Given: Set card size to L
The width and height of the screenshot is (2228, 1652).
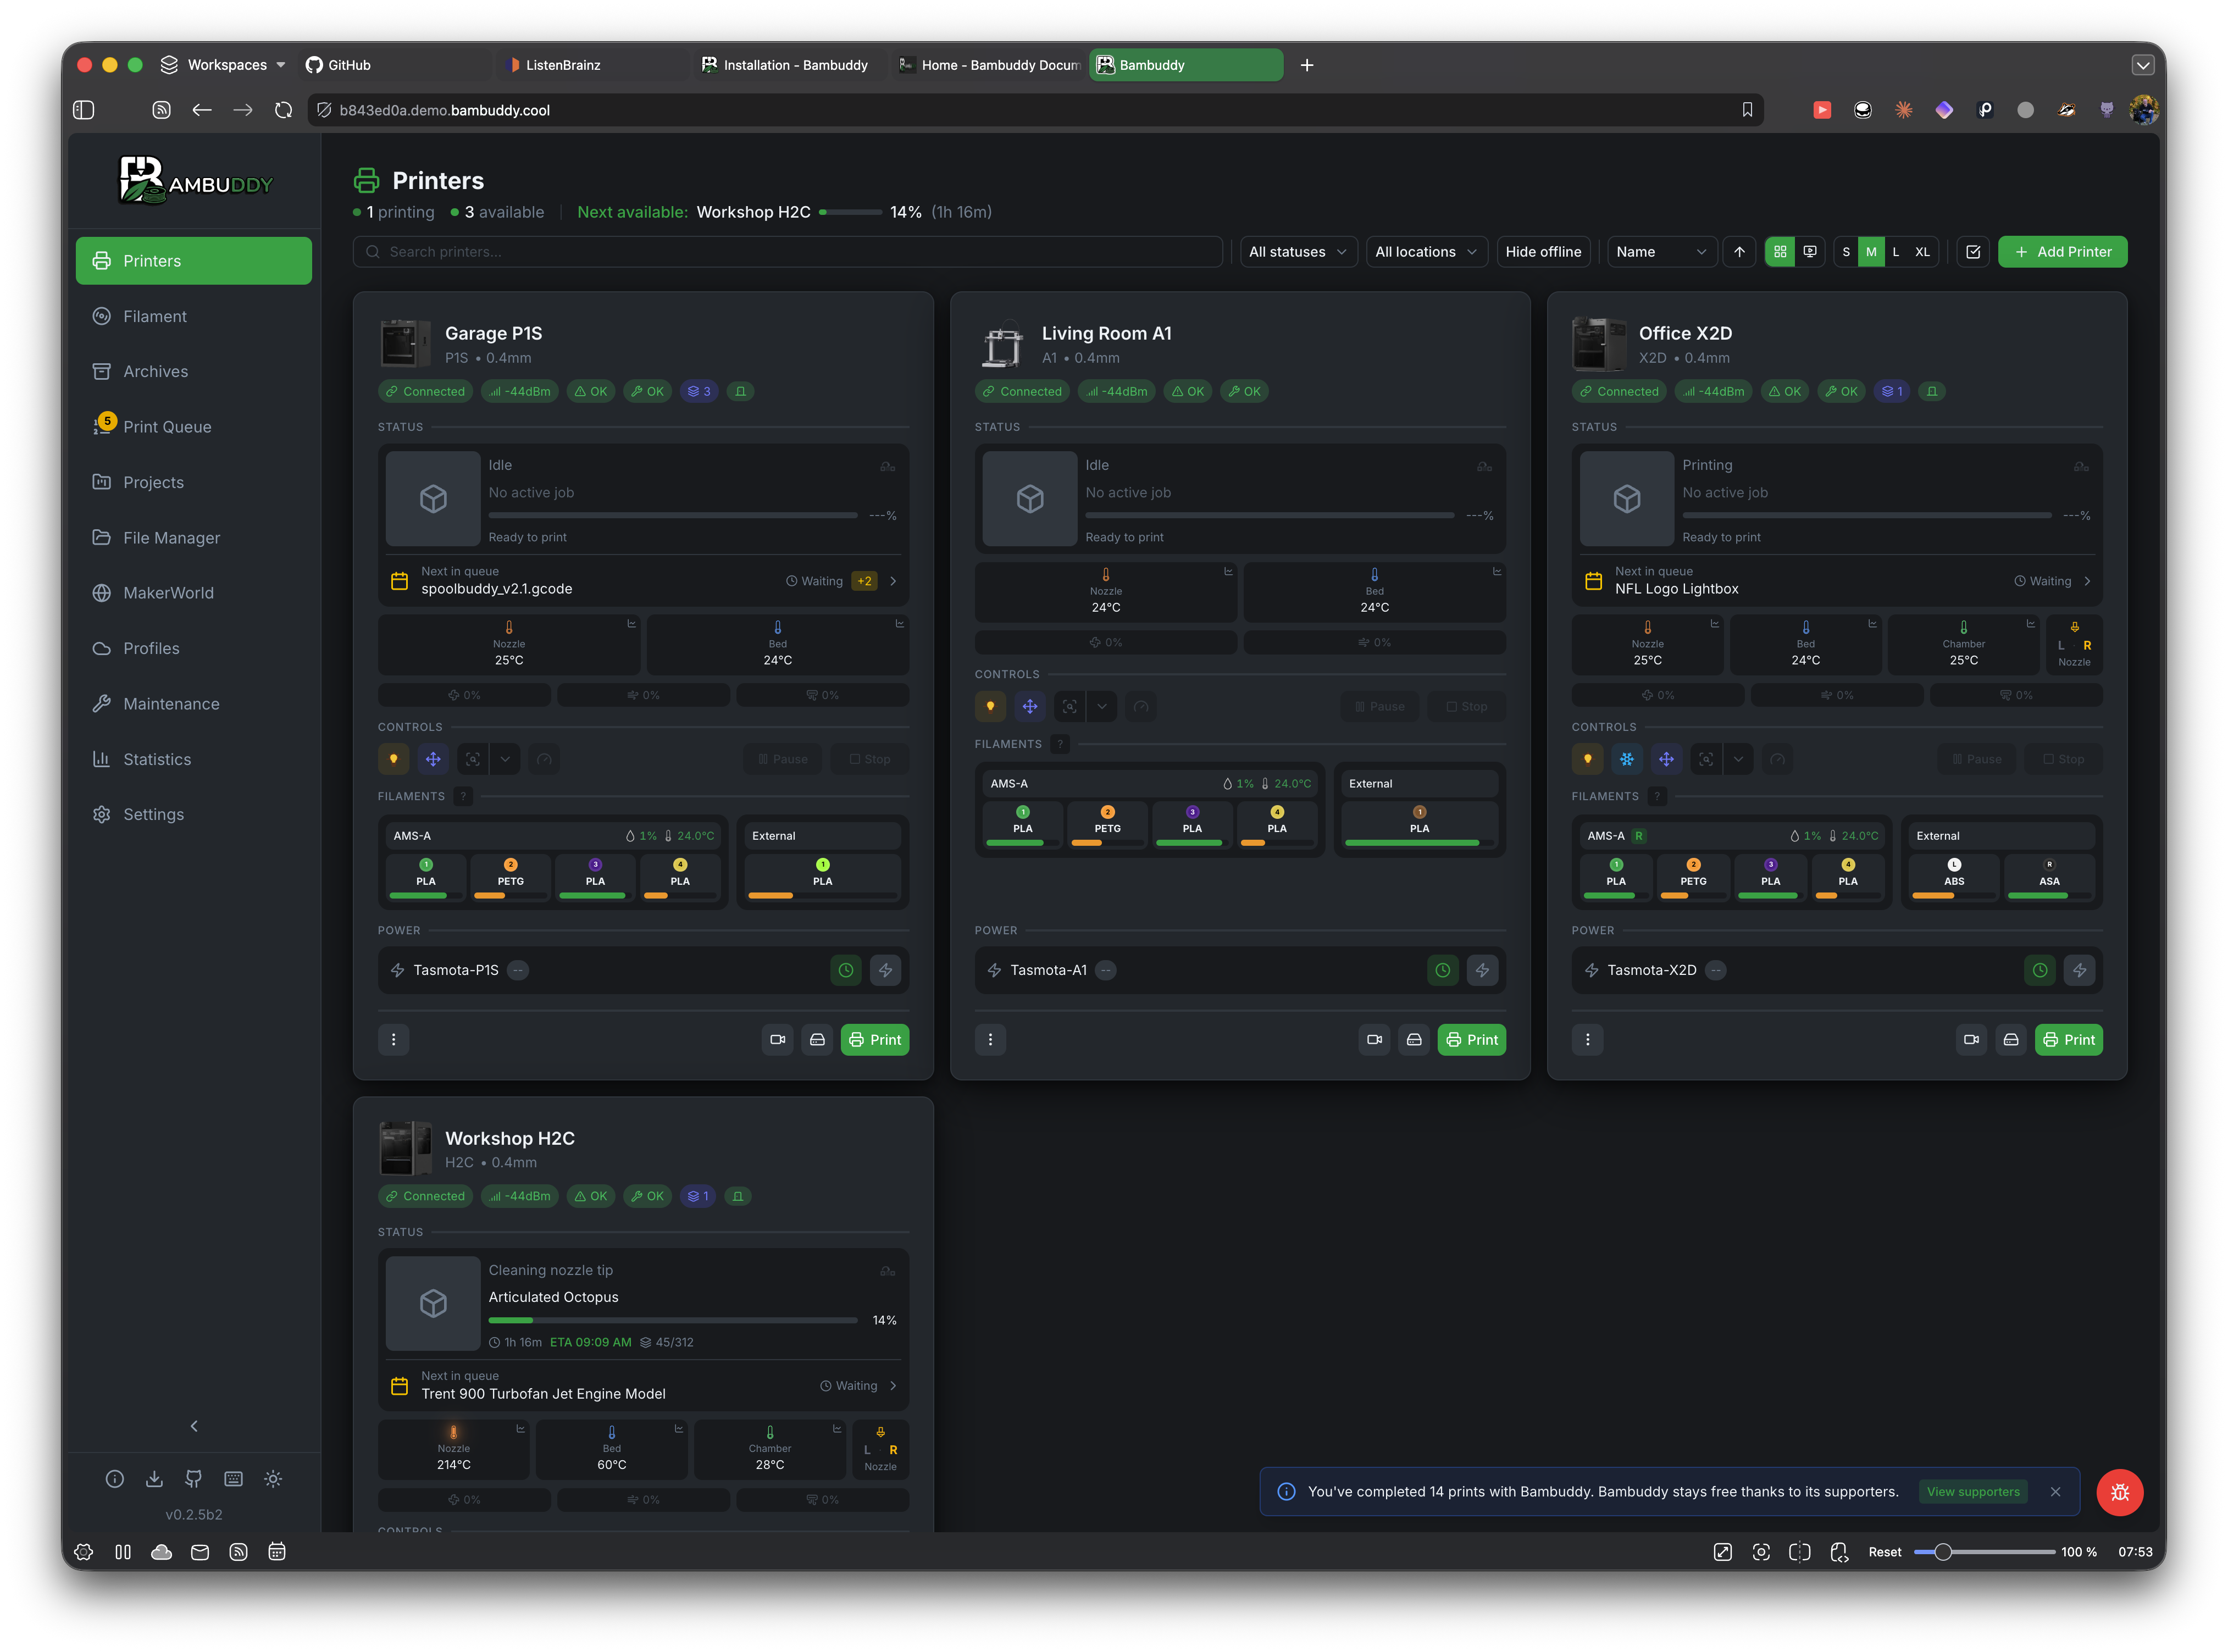Looking at the screenshot, I should coord(1896,252).
